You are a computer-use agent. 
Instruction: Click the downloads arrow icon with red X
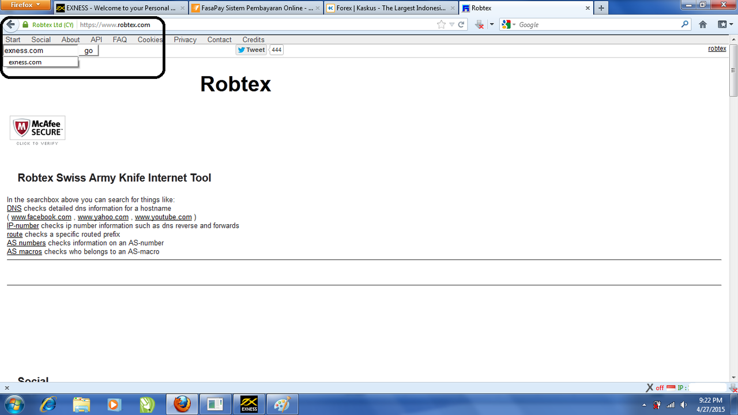coord(479,25)
